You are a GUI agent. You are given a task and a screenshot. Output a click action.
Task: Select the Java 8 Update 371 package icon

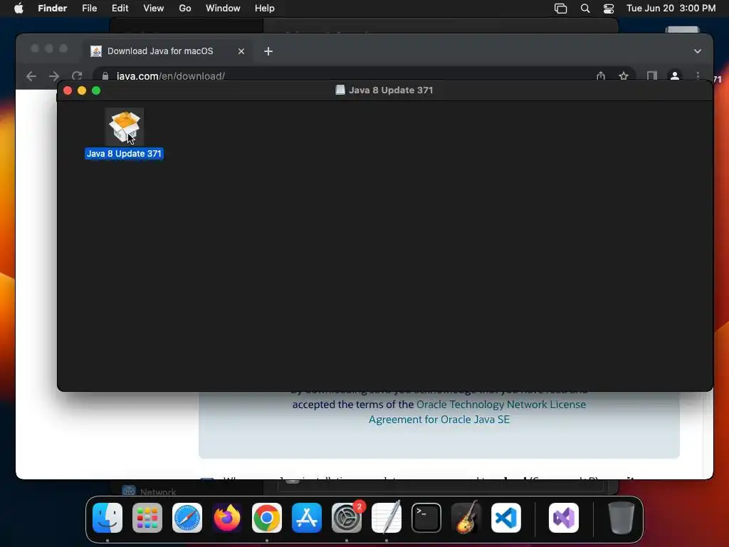pos(124,127)
